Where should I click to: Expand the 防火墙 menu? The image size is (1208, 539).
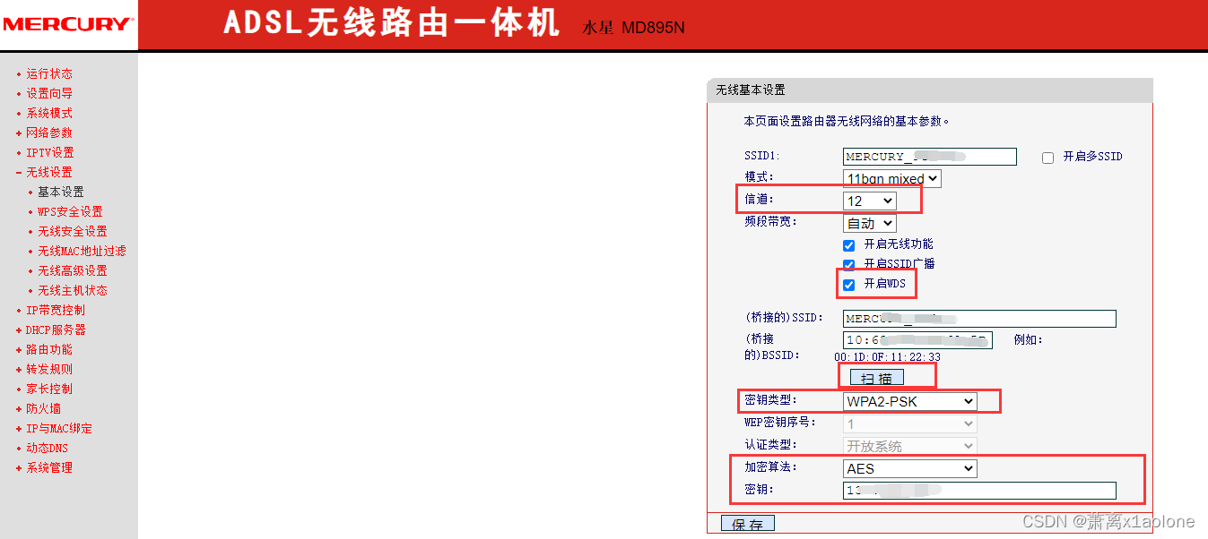click(x=44, y=408)
